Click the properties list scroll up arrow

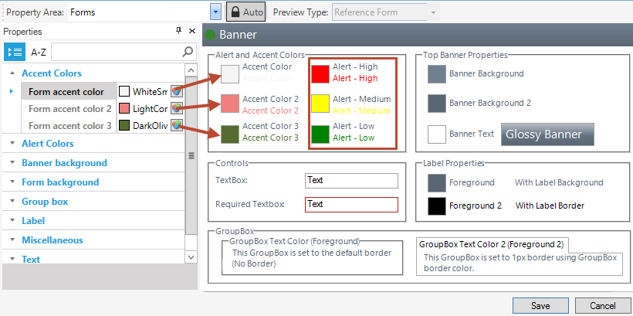click(191, 70)
